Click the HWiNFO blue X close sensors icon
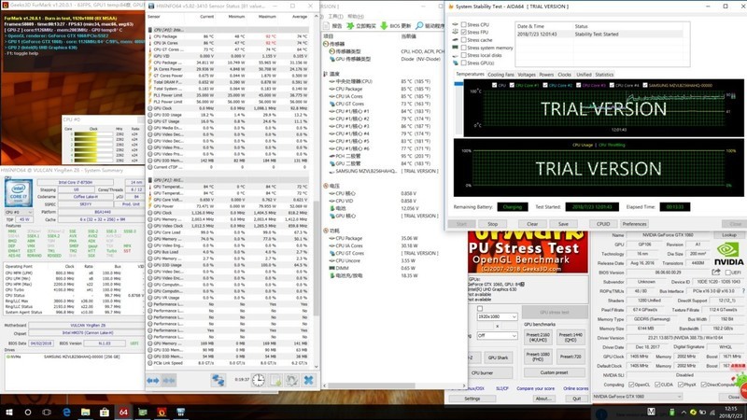747x420 pixels. pos(308,380)
